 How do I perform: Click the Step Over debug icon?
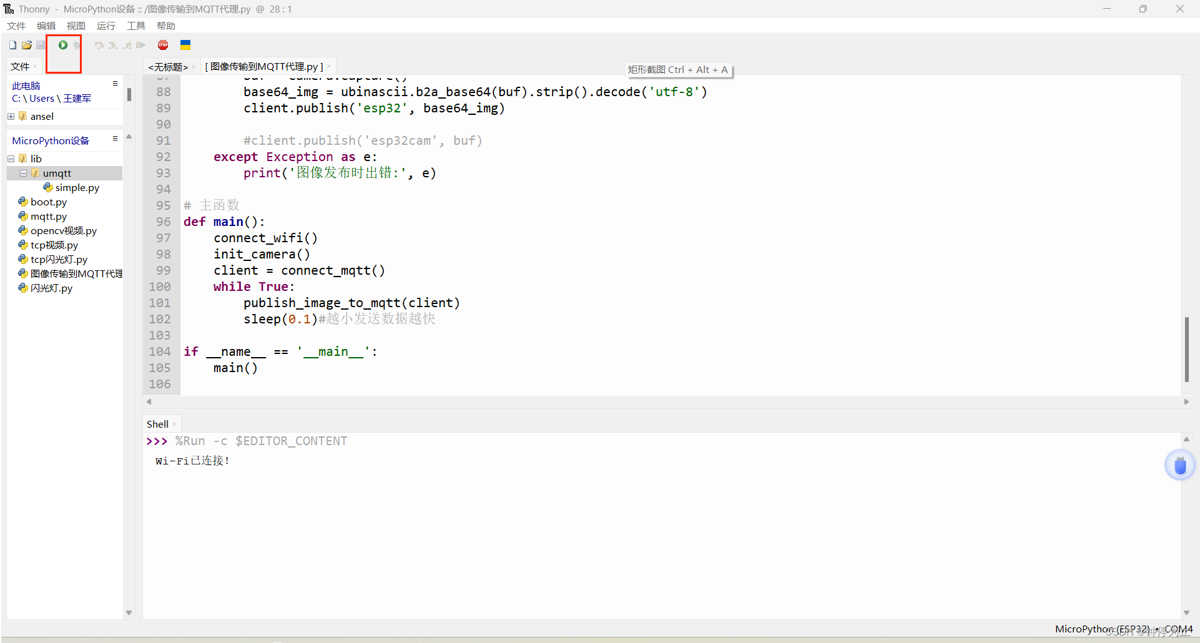click(99, 45)
